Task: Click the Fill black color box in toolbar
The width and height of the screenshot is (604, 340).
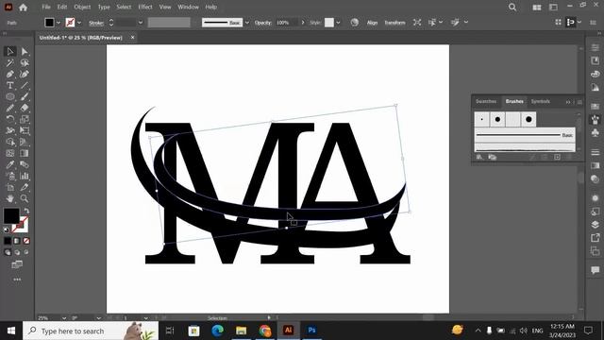Action: click(11, 216)
